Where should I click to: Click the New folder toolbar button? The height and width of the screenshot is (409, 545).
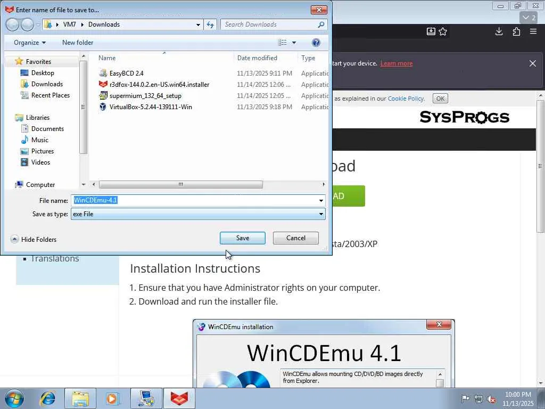pyautogui.click(x=78, y=43)
